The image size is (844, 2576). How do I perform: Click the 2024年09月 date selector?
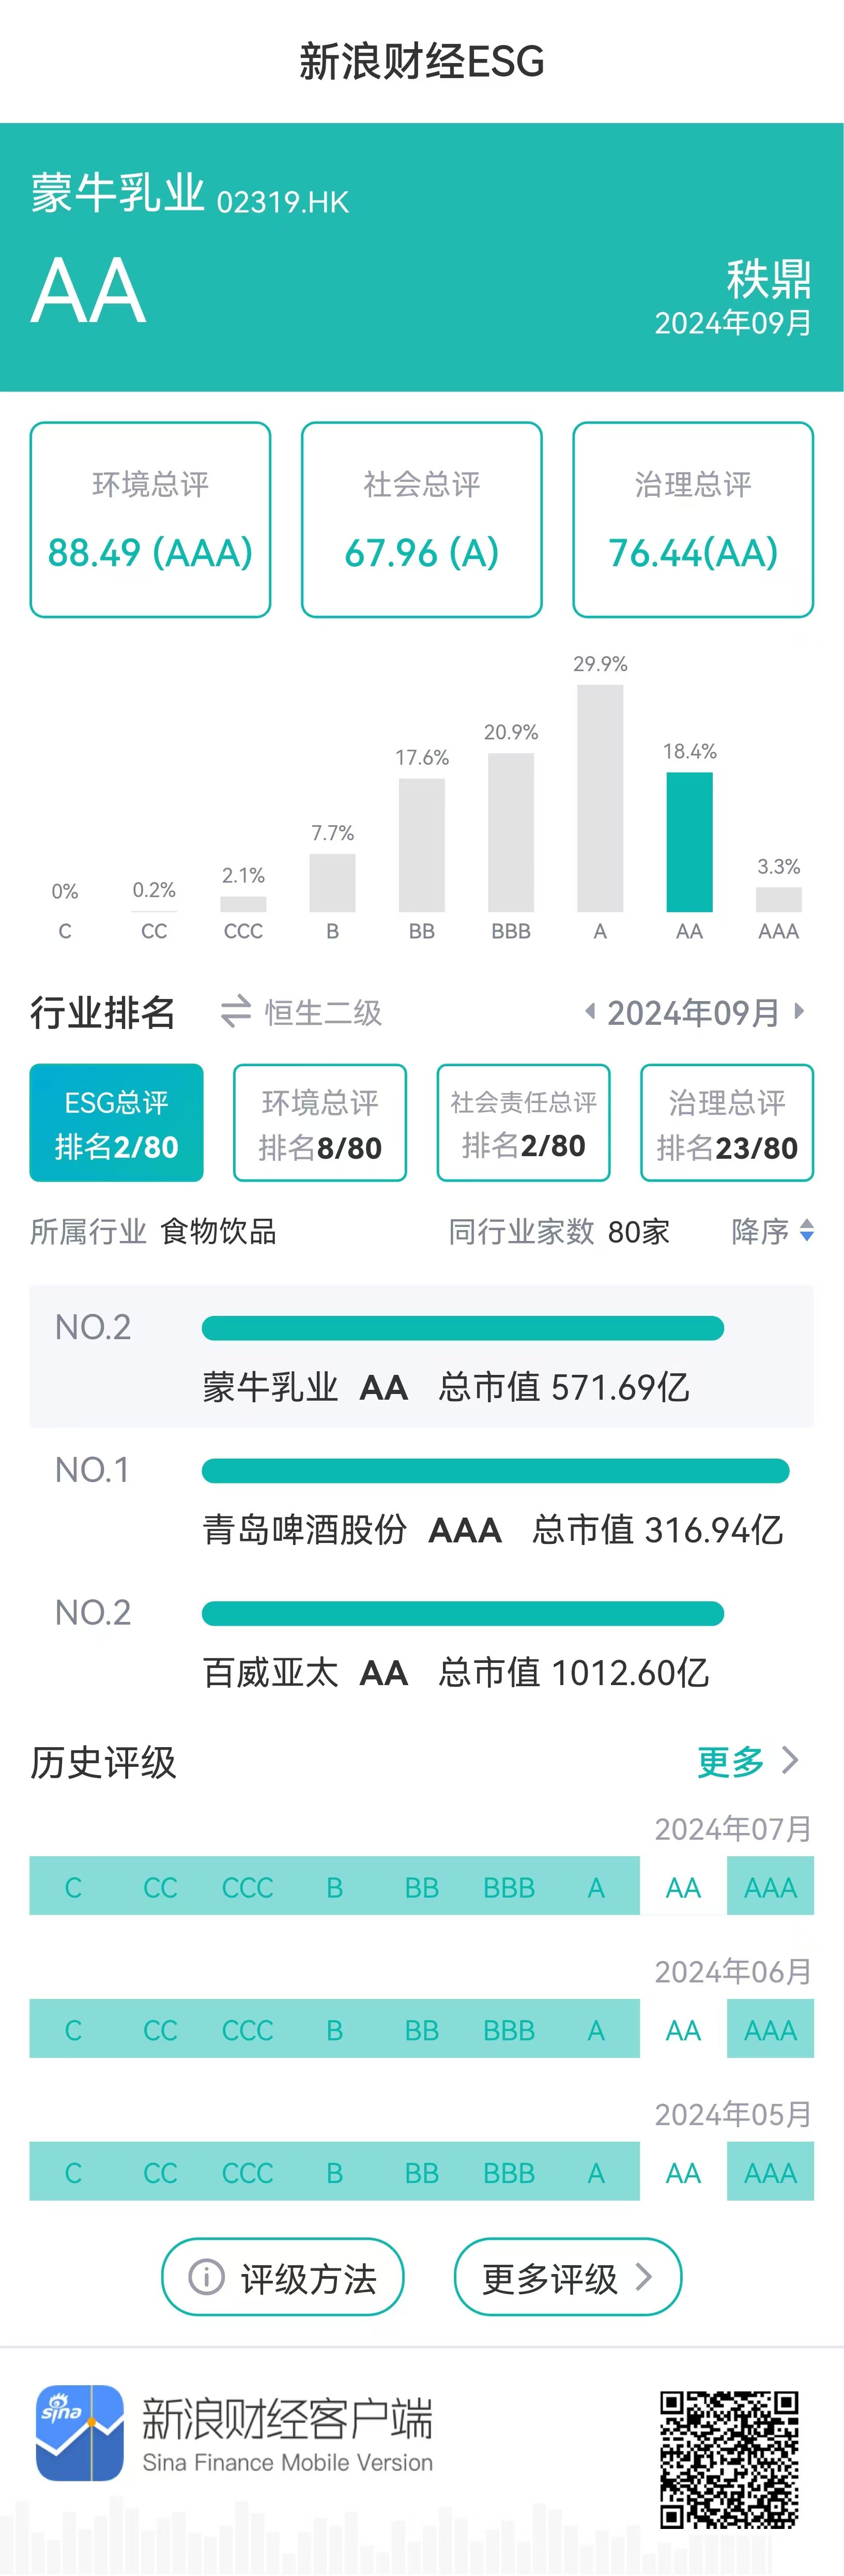click(694, 1012)
